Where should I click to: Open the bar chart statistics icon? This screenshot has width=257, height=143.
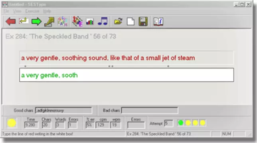point(90,21)
